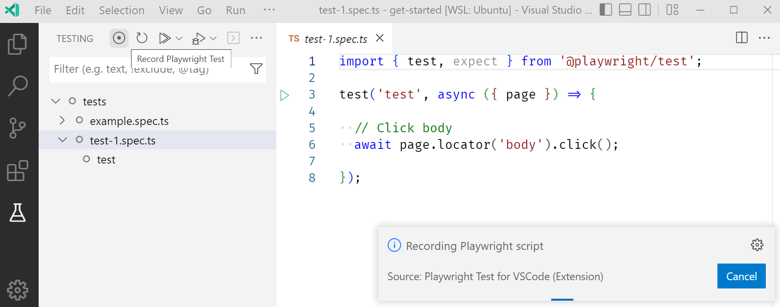
Task: Open run tests dropdown arrow
Action: pos(179,38)
